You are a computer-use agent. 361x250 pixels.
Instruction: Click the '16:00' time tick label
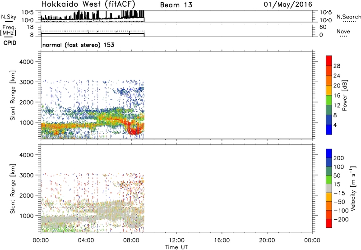tap(222, 241)
